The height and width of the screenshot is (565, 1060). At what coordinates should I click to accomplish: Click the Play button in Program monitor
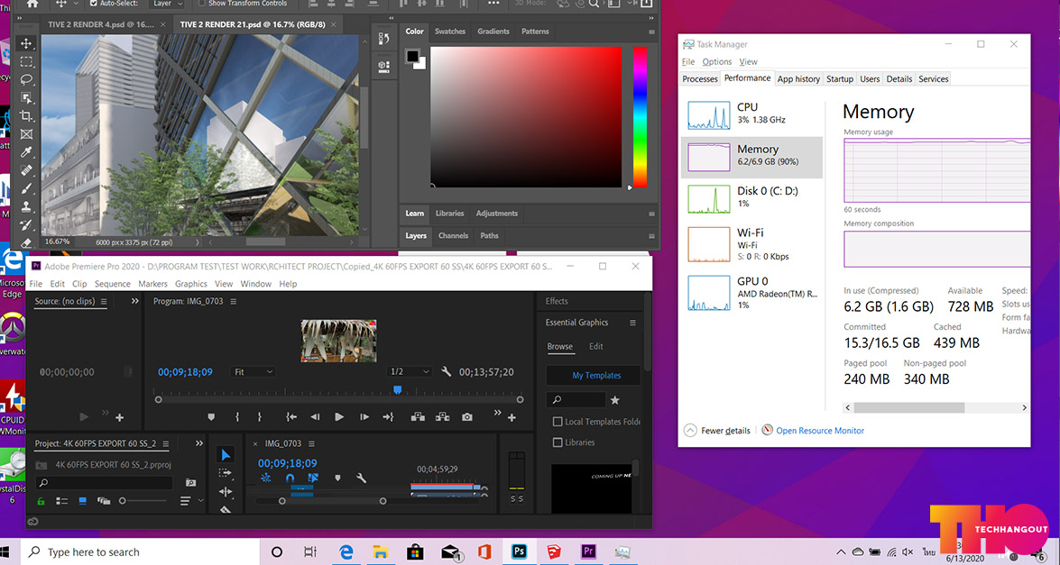(339, 417)
